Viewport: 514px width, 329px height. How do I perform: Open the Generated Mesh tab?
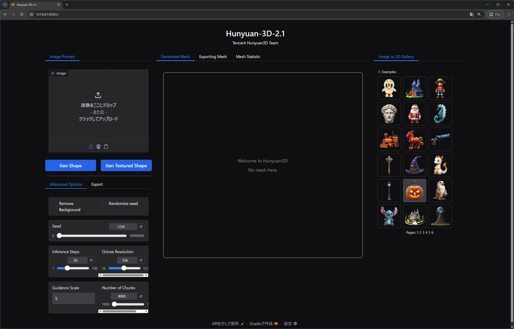point(175,57)
